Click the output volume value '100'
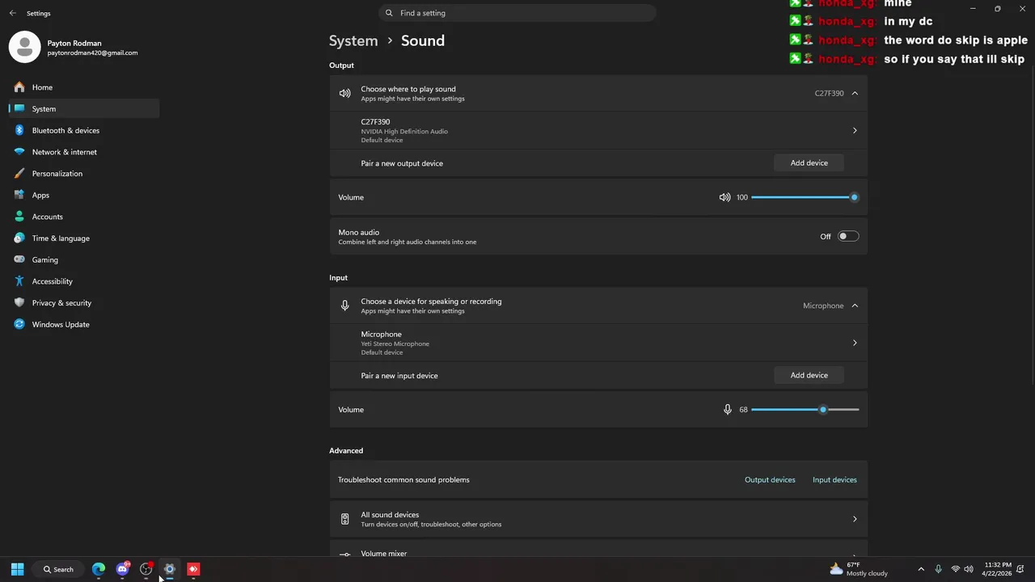Screen dimensions: 1035x582 coord(742,197)
